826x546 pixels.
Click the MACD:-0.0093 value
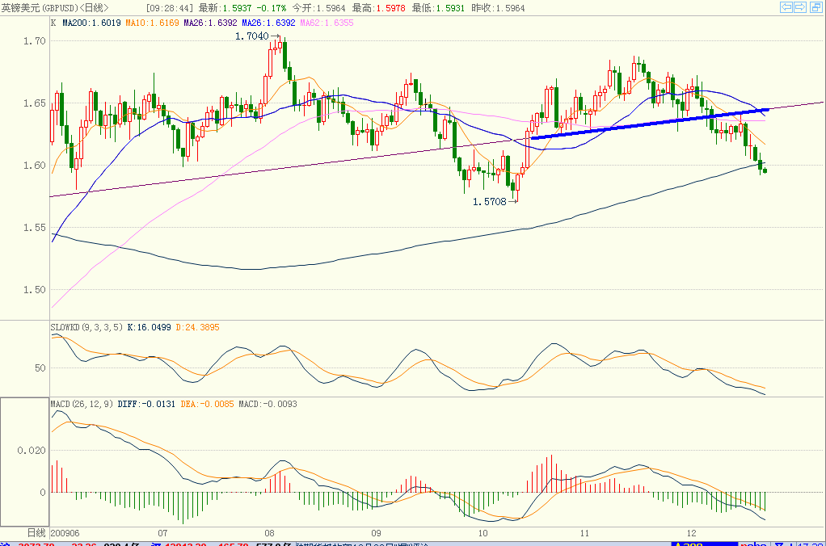[x=268, y=404]
